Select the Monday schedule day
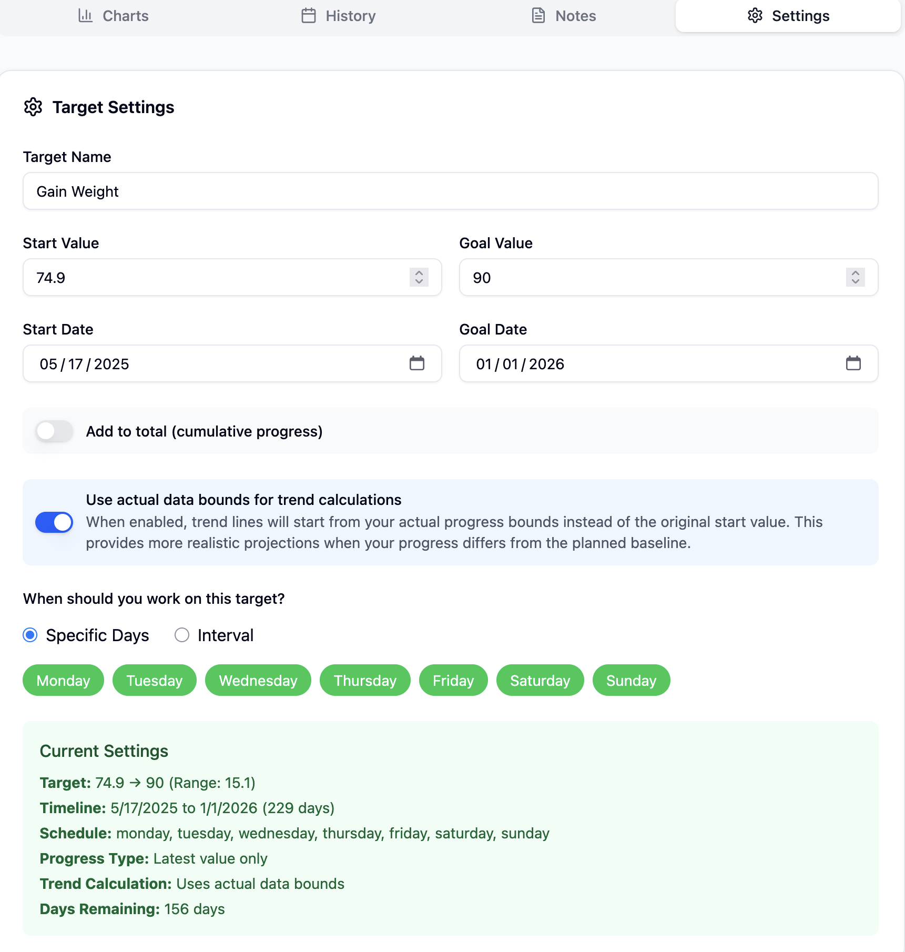The image size is (905, 952). coord(63,680)
